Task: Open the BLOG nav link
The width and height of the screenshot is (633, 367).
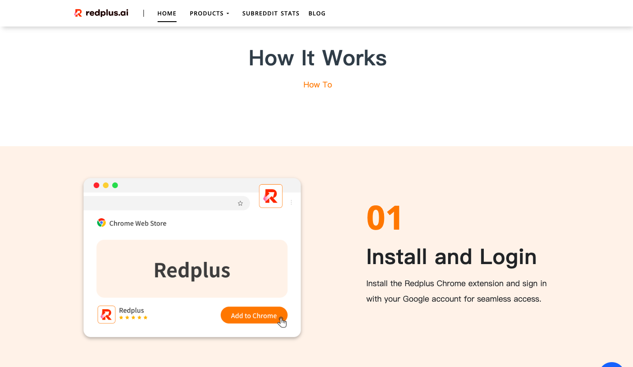Action: [x=317, y=13]
